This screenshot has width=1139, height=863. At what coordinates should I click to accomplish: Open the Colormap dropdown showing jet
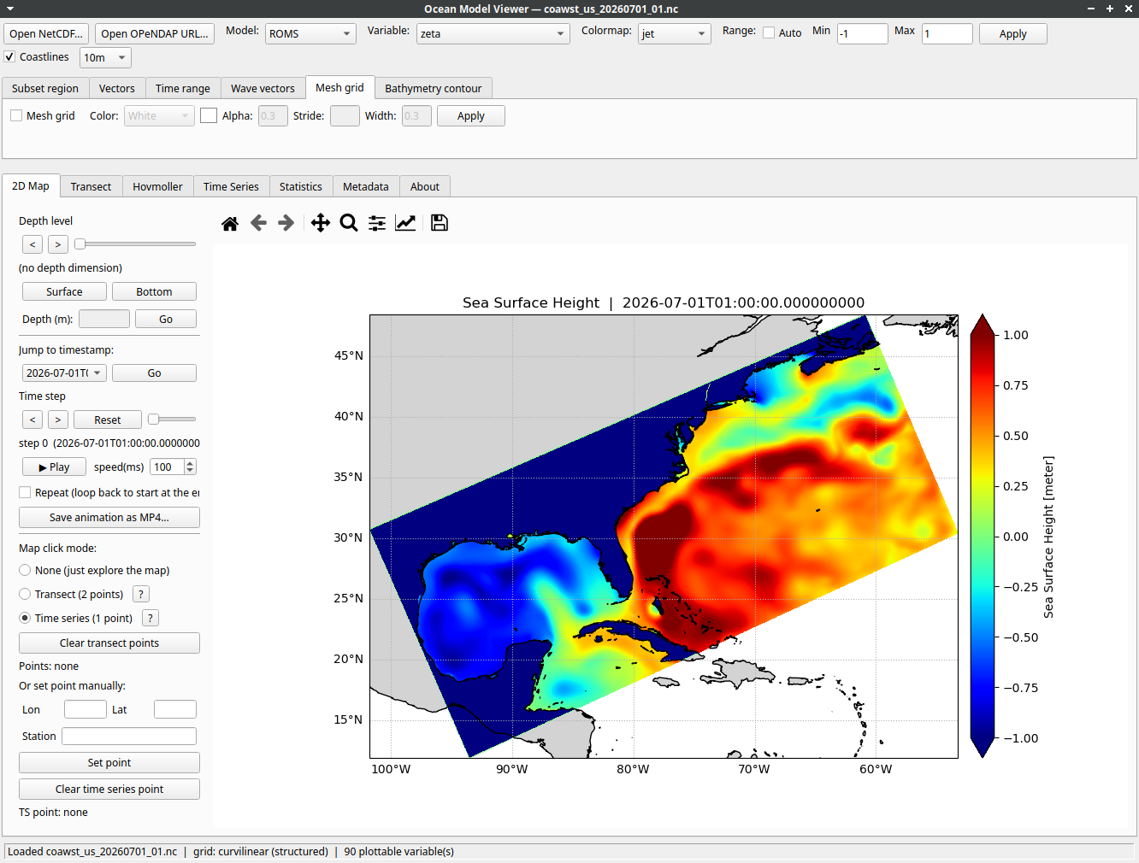tap(674, 33)
